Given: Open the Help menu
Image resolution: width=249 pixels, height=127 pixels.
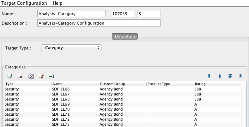Looking at the screenshot, I should (x=58, y=3).
